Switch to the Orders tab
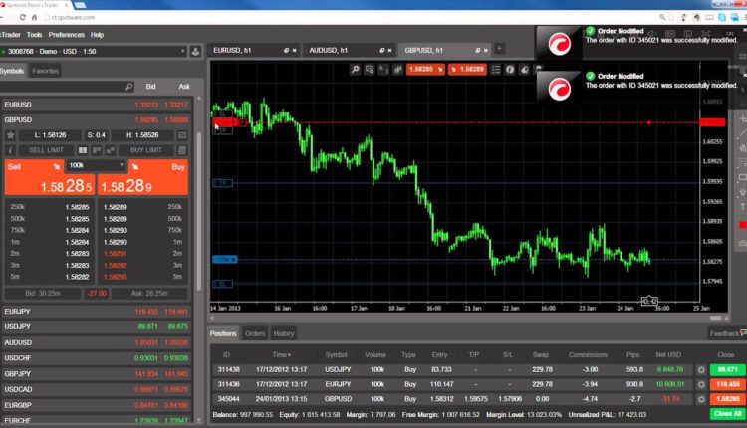 point(255,333)
